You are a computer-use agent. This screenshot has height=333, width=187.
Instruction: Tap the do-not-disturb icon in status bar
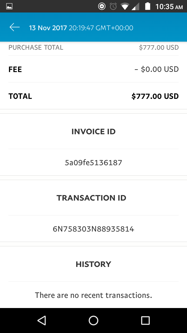pyautogui.click(x=102, y=6)
